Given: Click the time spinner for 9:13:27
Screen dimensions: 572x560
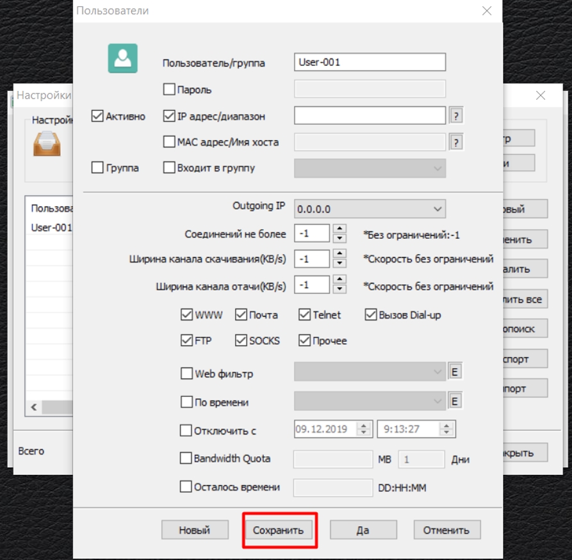Looking at the screenshot, I should [446, 429].
